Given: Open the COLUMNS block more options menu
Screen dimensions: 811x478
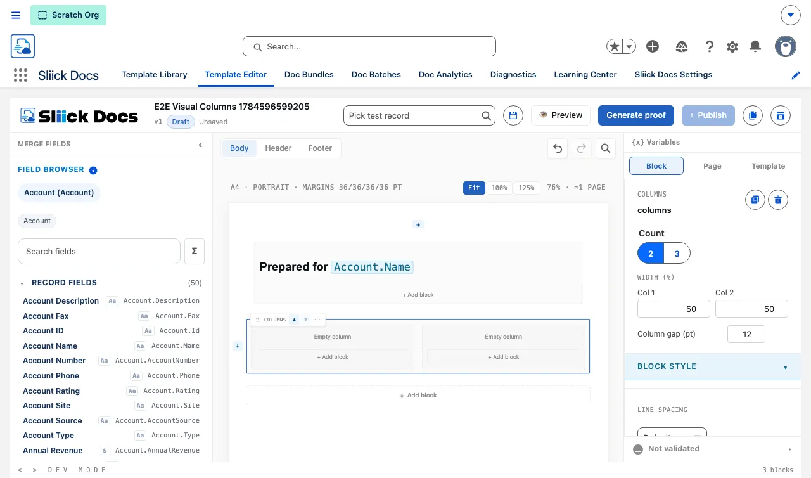Looking at the screenshot, I should click(317, 320).
